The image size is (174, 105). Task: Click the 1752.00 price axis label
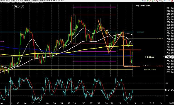click(x=169, y=72)
